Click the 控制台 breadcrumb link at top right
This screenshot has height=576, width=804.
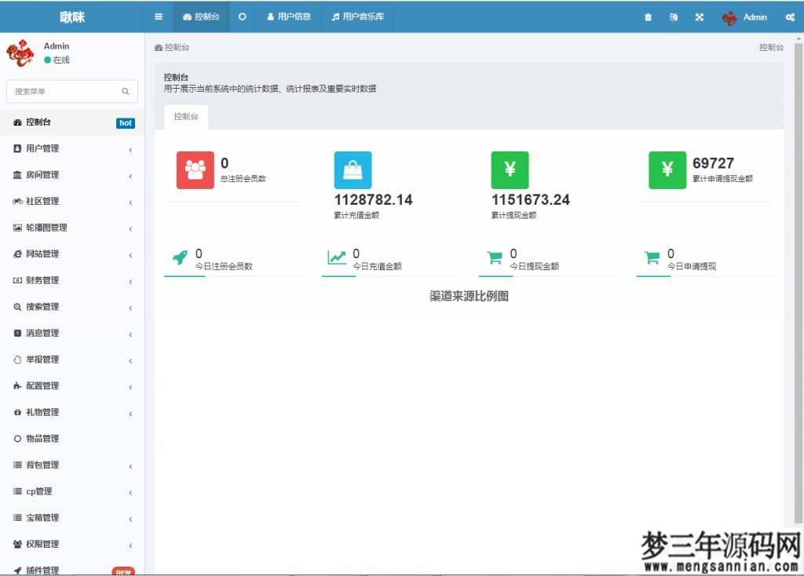(770, 47)
